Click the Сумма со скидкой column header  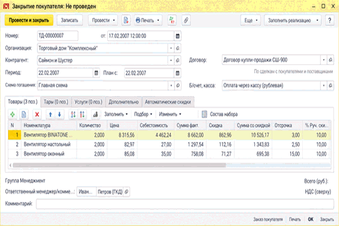[x=253, y=125]
